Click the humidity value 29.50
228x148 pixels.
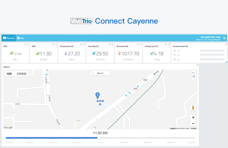click(x=102, y=53)
